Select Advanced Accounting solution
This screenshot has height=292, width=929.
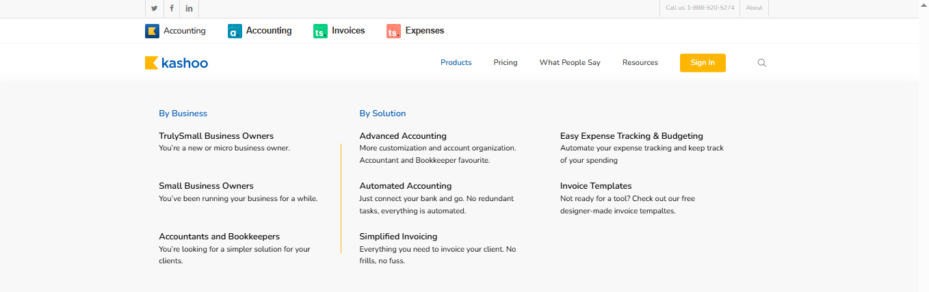point(402,136)
